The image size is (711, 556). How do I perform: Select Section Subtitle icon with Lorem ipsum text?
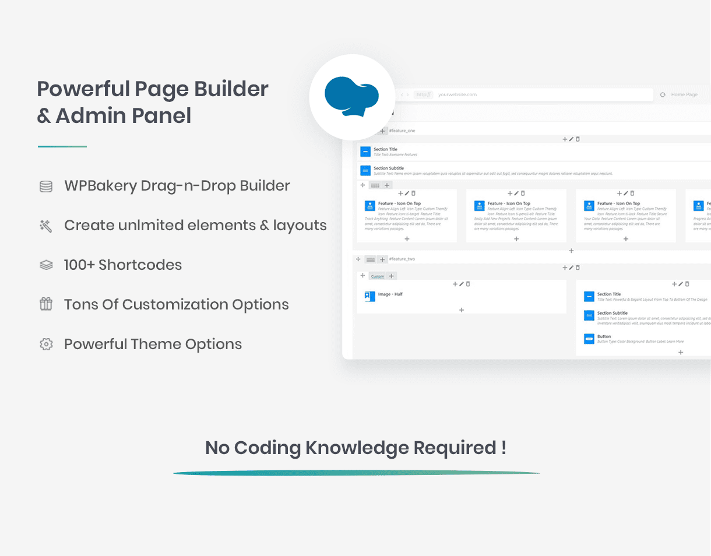(x=589, y=315)
